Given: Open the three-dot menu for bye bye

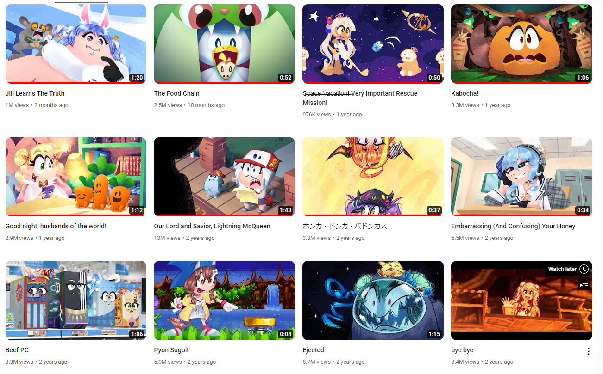Looking at the screenshot, I should (x=588, y=351).
